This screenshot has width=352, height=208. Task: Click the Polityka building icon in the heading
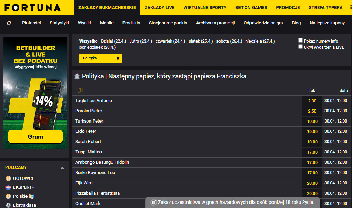click(77, 76)
